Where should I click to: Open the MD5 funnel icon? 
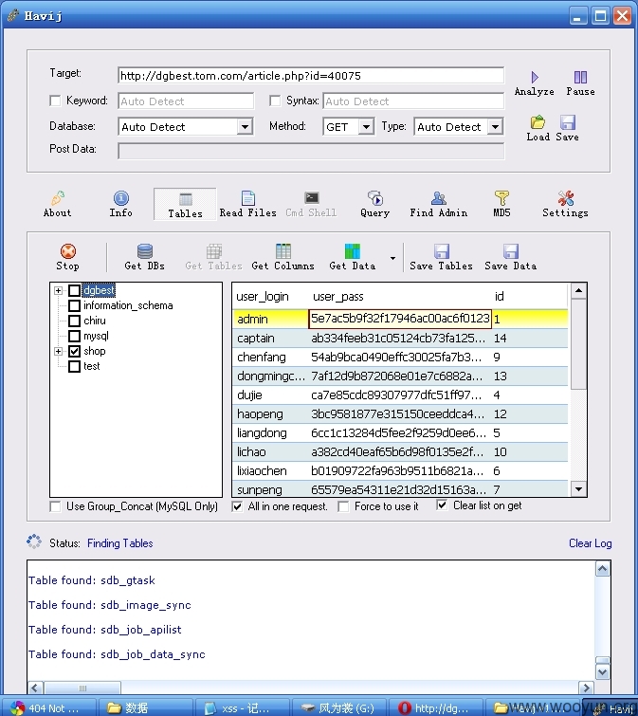coord(501,197)
